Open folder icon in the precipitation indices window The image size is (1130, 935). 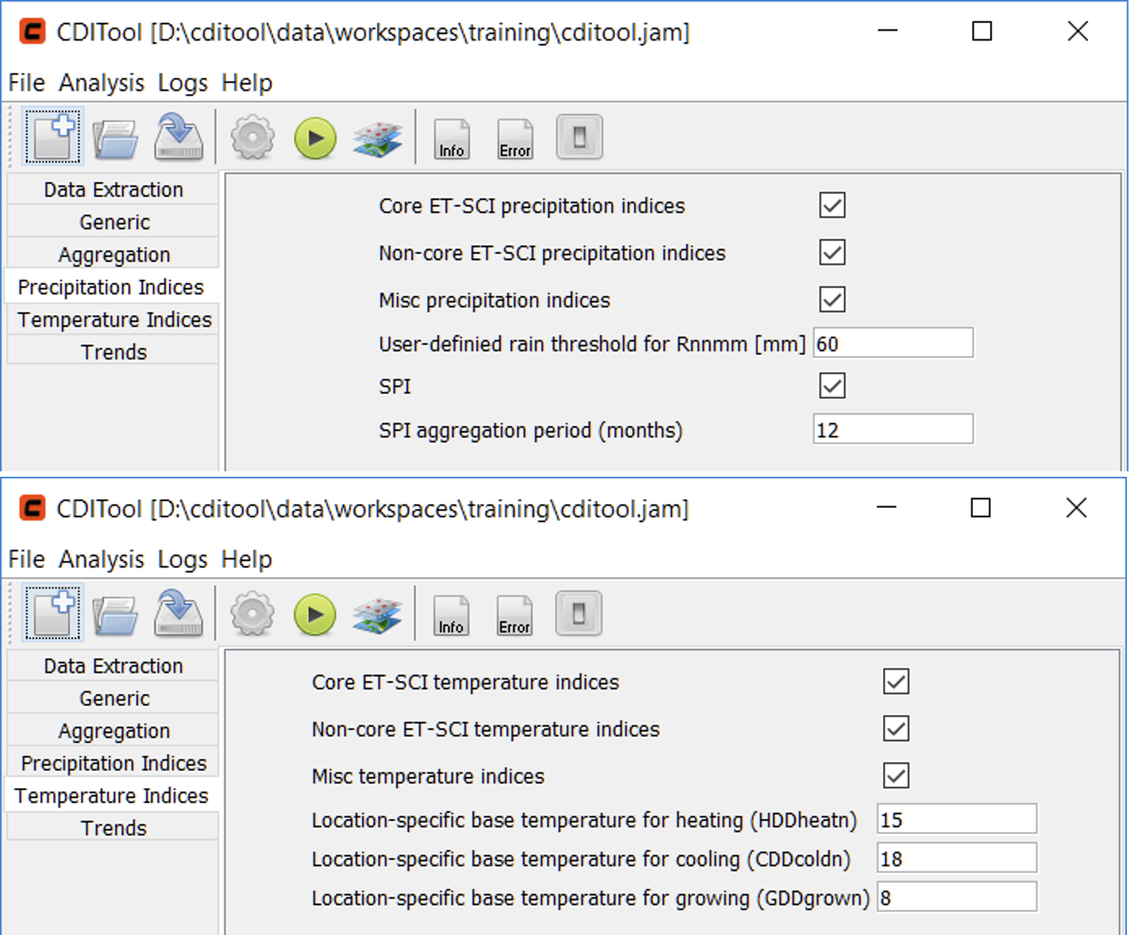click(115, 139)
